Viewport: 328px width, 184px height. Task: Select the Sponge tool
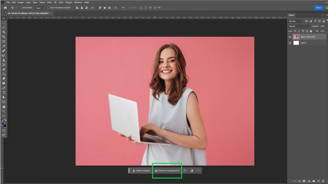click(x=4, y=83)
